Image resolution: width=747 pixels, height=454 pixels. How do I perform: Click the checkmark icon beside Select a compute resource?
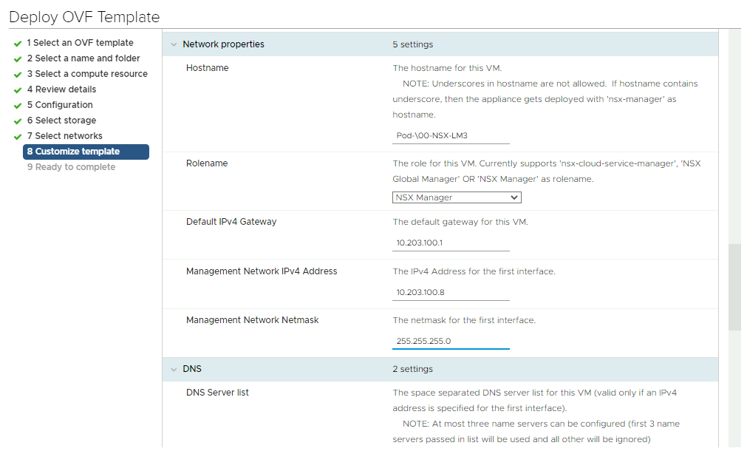(x=18, y=75)
